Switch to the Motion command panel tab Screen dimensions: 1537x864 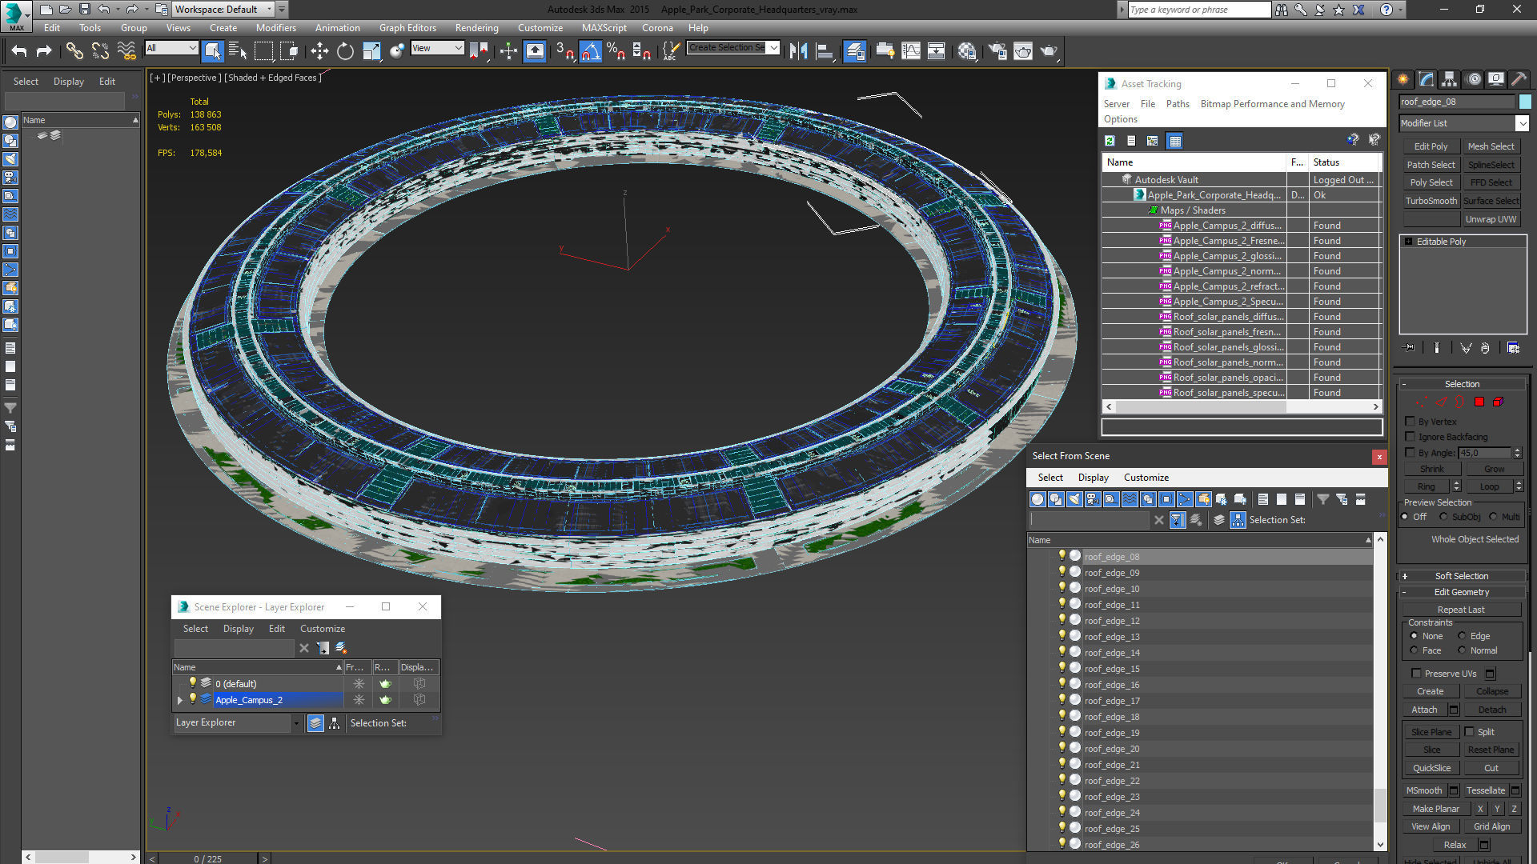(1473, 79)
